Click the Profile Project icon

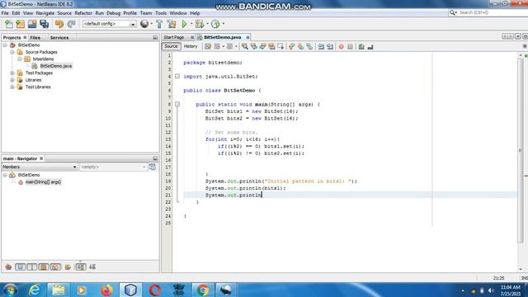click(215, 24)
